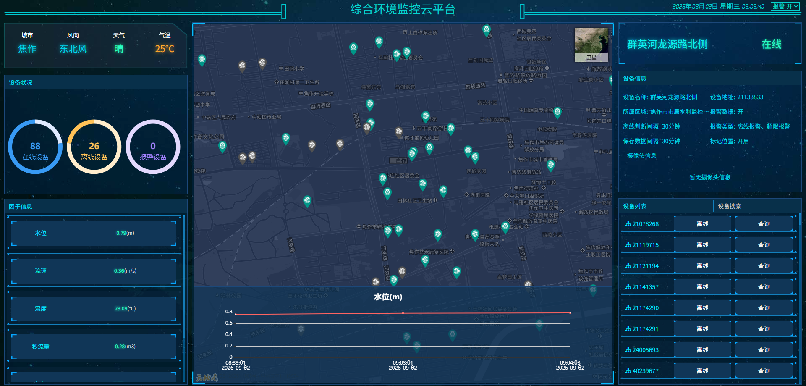Select the 流速 factor card
Screen dimensions: 806x386
(94, 271)
